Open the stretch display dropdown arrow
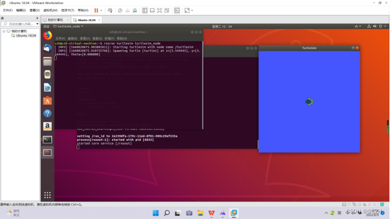The image size is (390, 219). click(192, 11)
